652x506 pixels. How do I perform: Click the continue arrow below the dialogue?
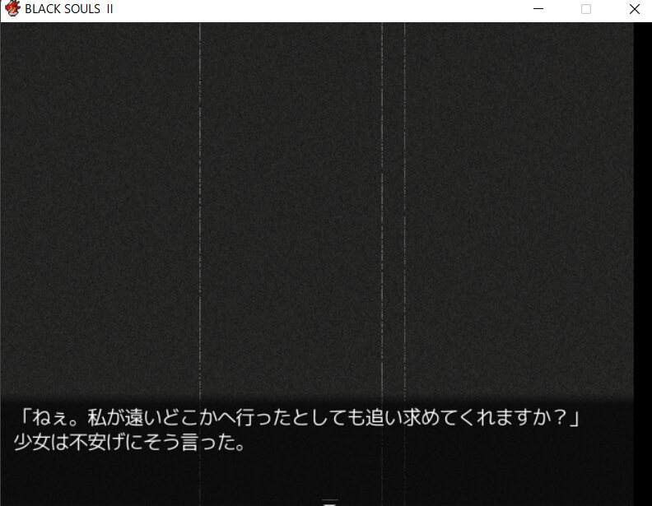tap(330, 503)
